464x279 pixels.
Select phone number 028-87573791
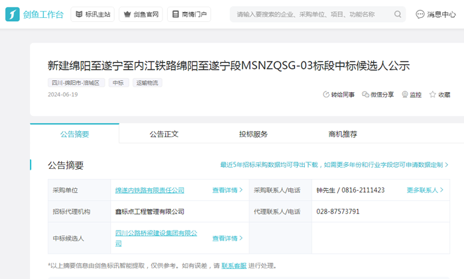click(x=337, y=211)
